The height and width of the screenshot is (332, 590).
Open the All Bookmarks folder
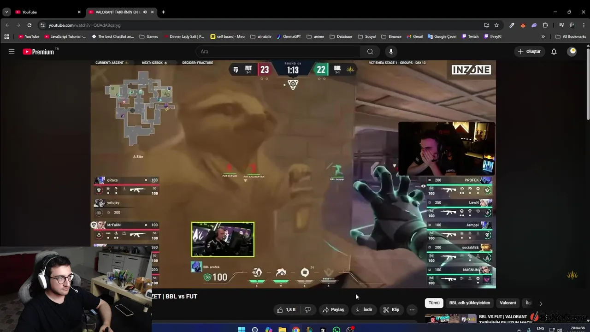(571, 36)
